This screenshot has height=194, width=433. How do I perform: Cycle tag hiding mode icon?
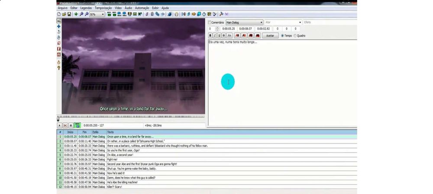pyautogui.click(x=227, y=14)
